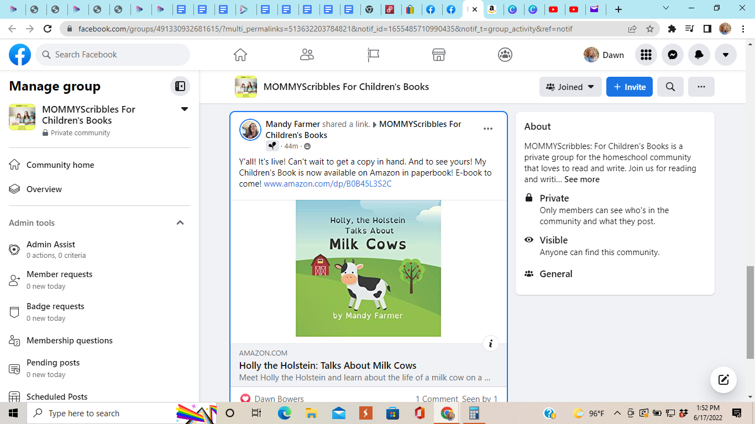Open Windows Start menu

[x=13, y=413]
